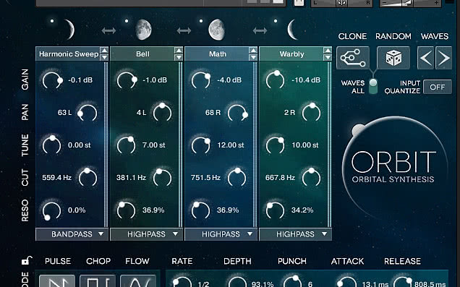Image resolution: width=460 pixels, height=287 pixels.
Task: Click Harmonic Sweep gain knob at -0.1 dB
Action: (x=52, y=80)
